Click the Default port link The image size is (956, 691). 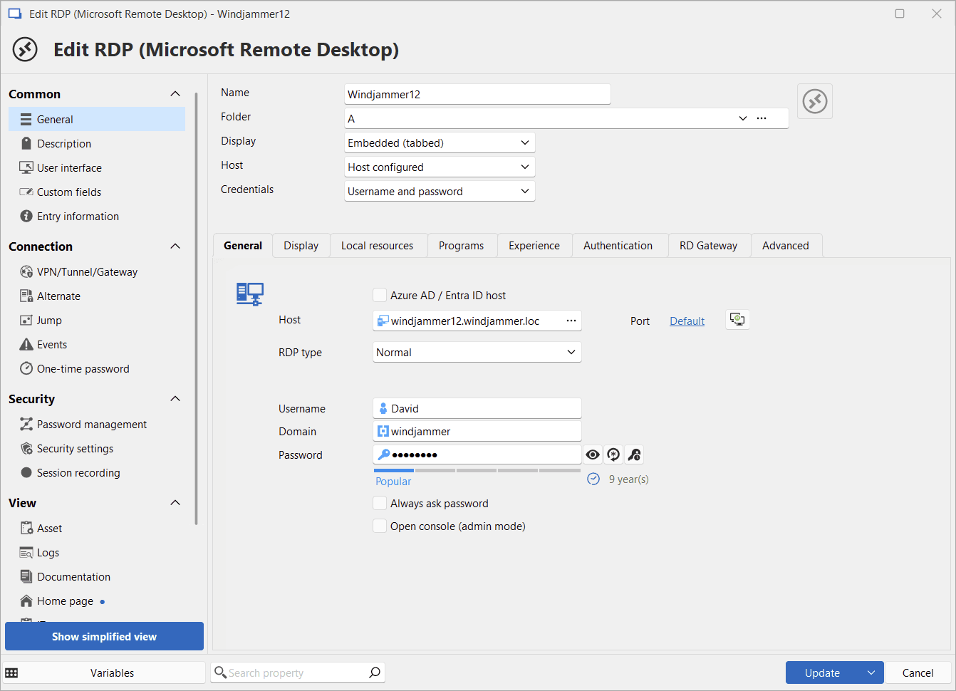coord(687,321)
